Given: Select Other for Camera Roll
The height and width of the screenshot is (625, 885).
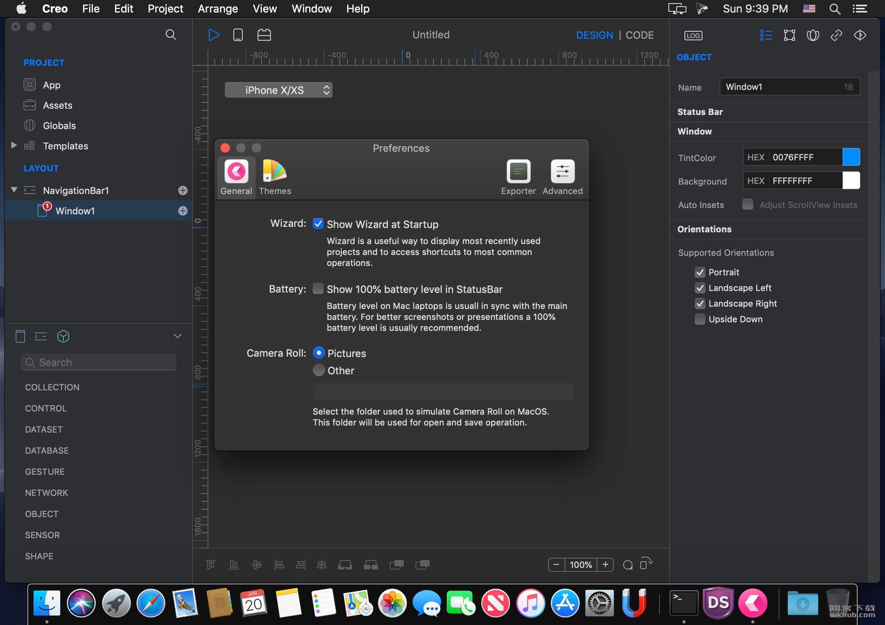Looking at the screenshot, I should pos(319,370).
